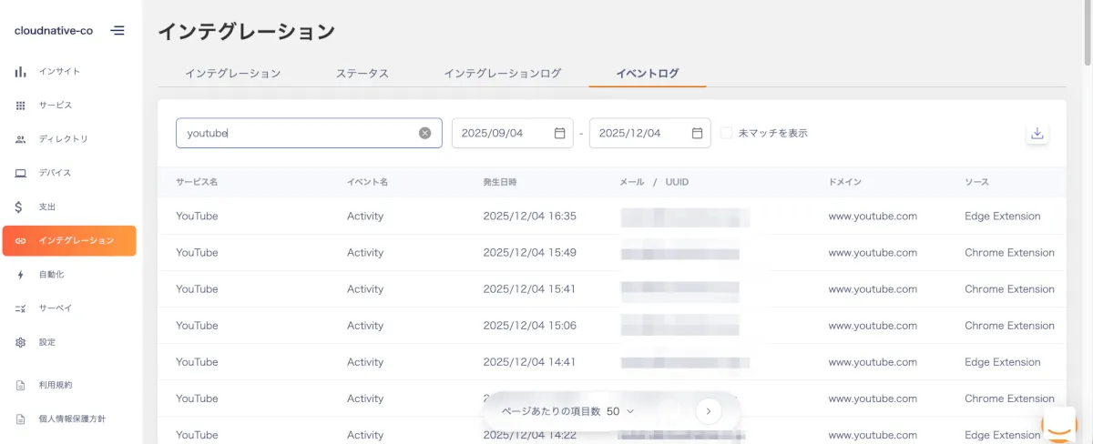The width and height of the screenshot is (1093, 444).
Task: Enable 未マッチを表示 checkbox
Action: pyautogui.click(x=726, y=133)
